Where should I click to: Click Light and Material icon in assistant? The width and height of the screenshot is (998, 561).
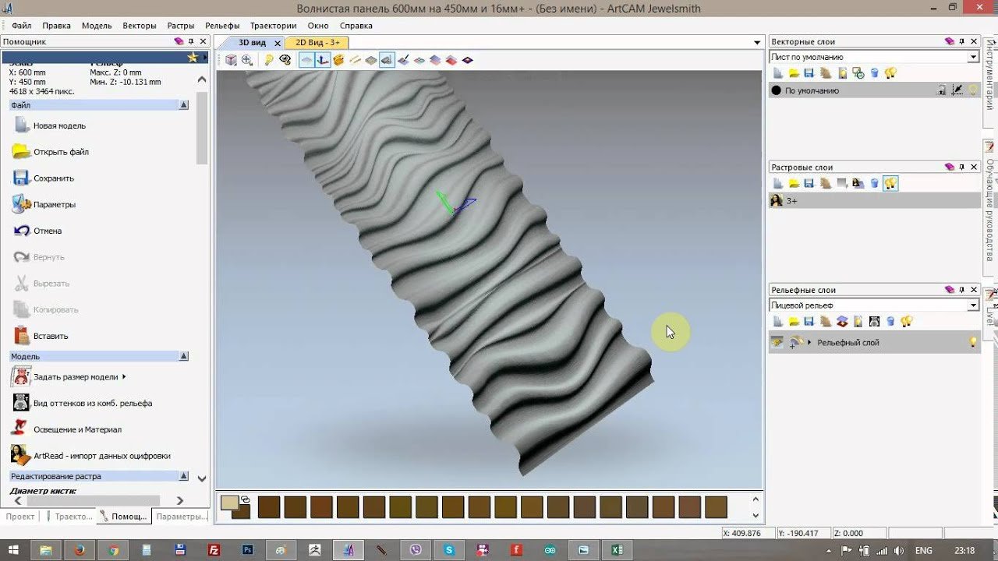click(x=21, y=429)
